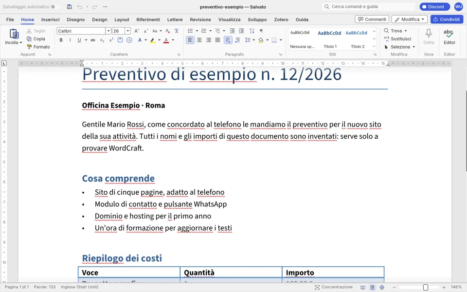Select the Formato format painter
Image resolution: width=467 pixels, height=292 pixels.
[x=38, y=47]
